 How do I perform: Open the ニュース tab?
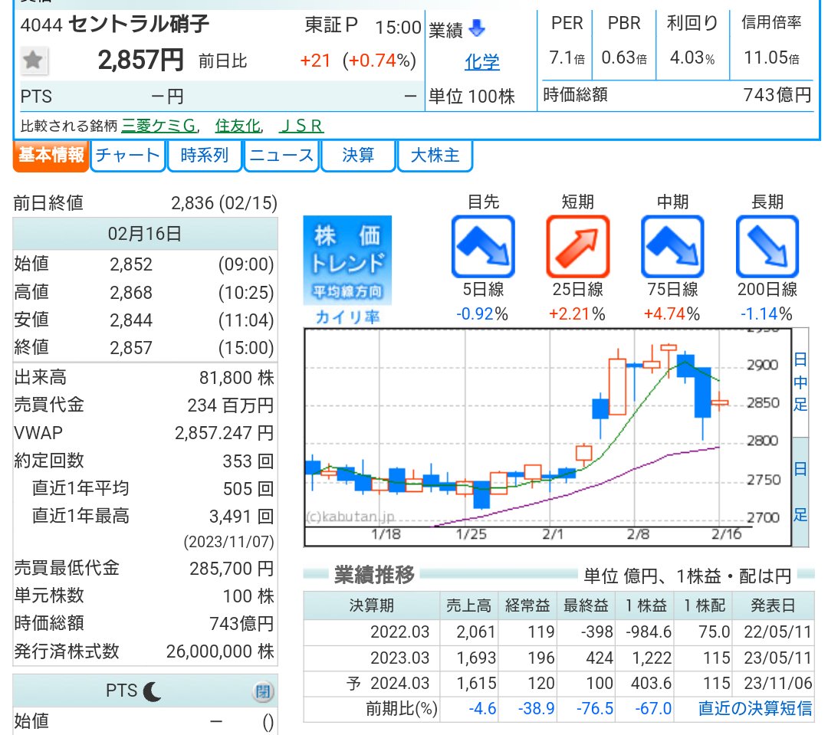(281, 156)
